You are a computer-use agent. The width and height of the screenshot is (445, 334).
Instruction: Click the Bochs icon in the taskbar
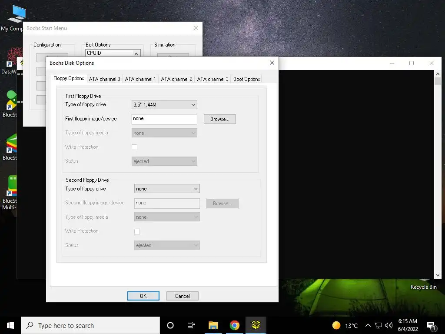(x=256, y=325)
